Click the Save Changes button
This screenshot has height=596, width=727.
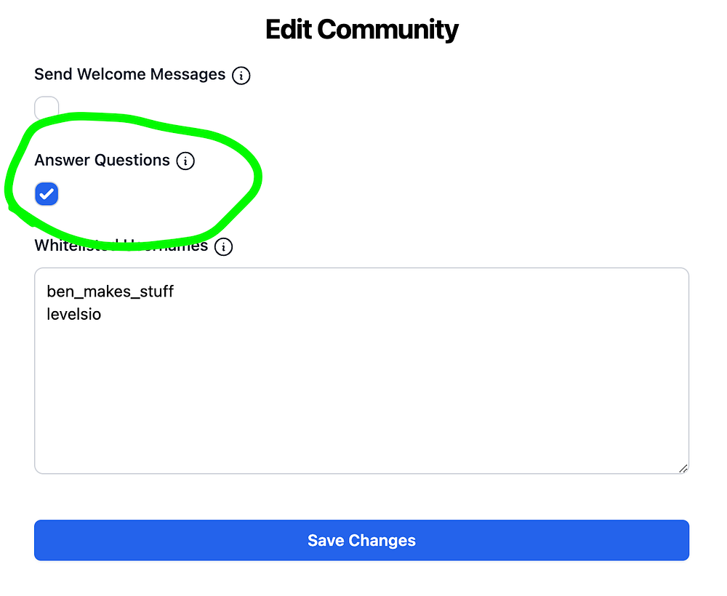[361, 540]
